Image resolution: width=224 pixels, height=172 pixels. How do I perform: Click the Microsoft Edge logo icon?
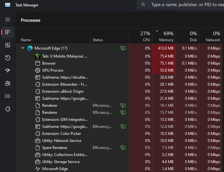tap(30, 48)
